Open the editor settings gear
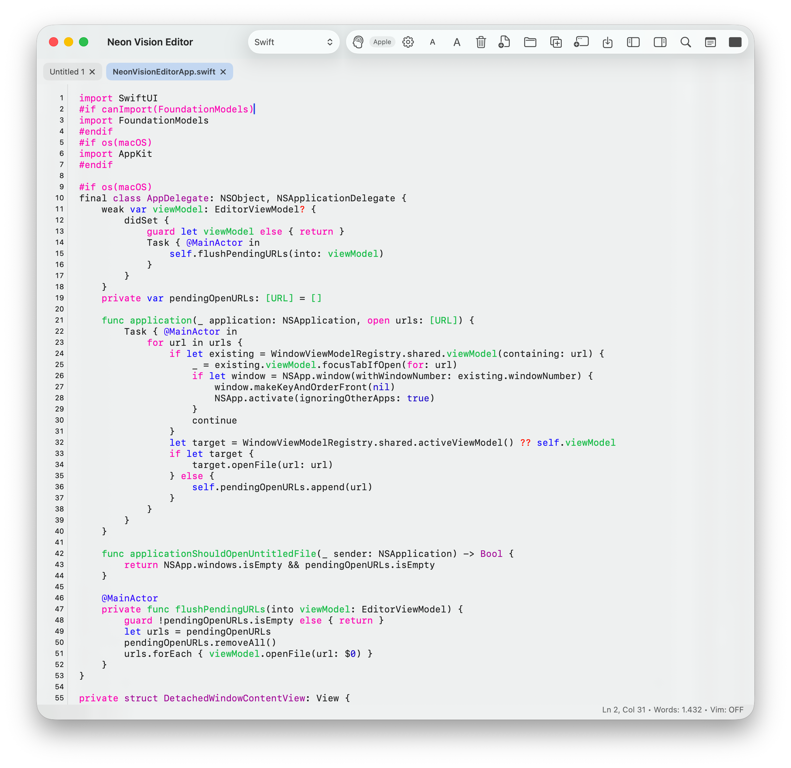Viewport: 791px width, 768px height. [409, 42]
